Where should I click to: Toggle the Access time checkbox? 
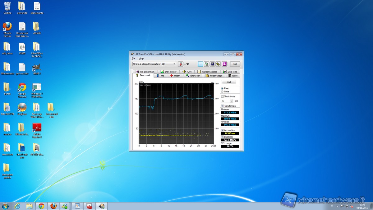coord(223,130)
